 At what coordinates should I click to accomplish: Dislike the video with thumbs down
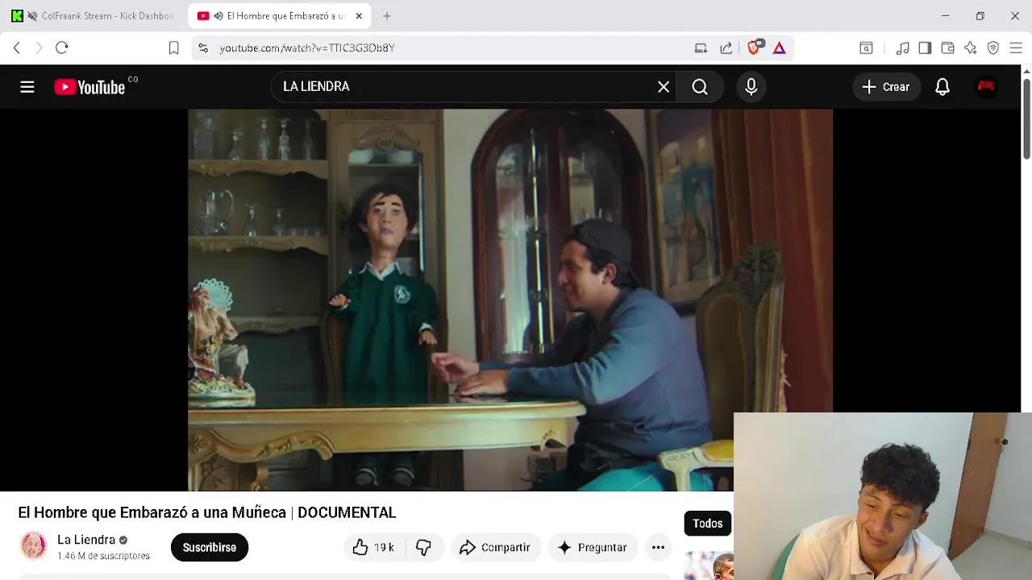tap(423, 548)
